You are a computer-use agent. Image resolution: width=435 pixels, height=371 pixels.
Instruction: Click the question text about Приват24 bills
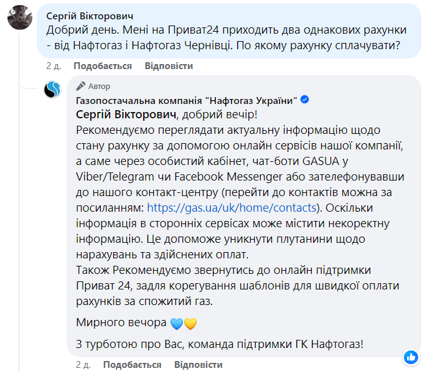(x=224, y=38)
